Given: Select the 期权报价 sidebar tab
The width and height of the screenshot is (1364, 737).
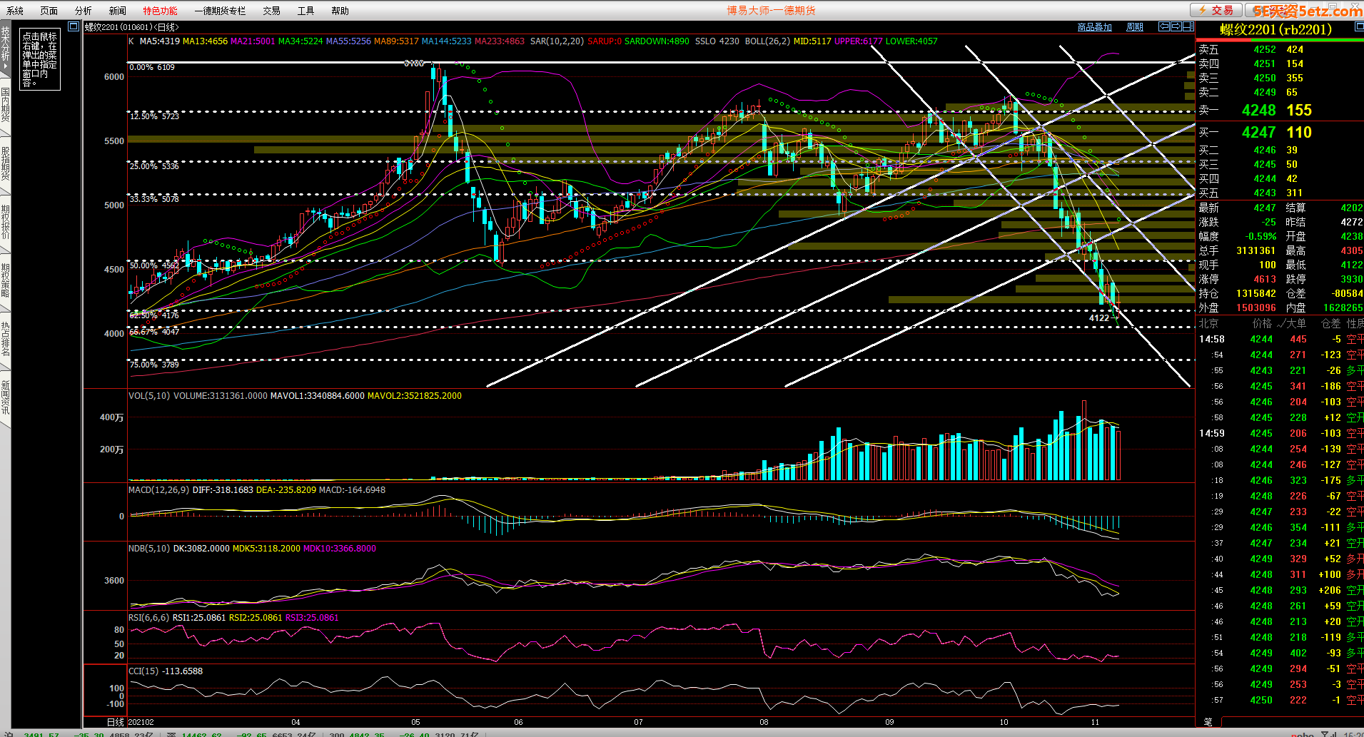Looking at the screenshot, I should [5, 222].
